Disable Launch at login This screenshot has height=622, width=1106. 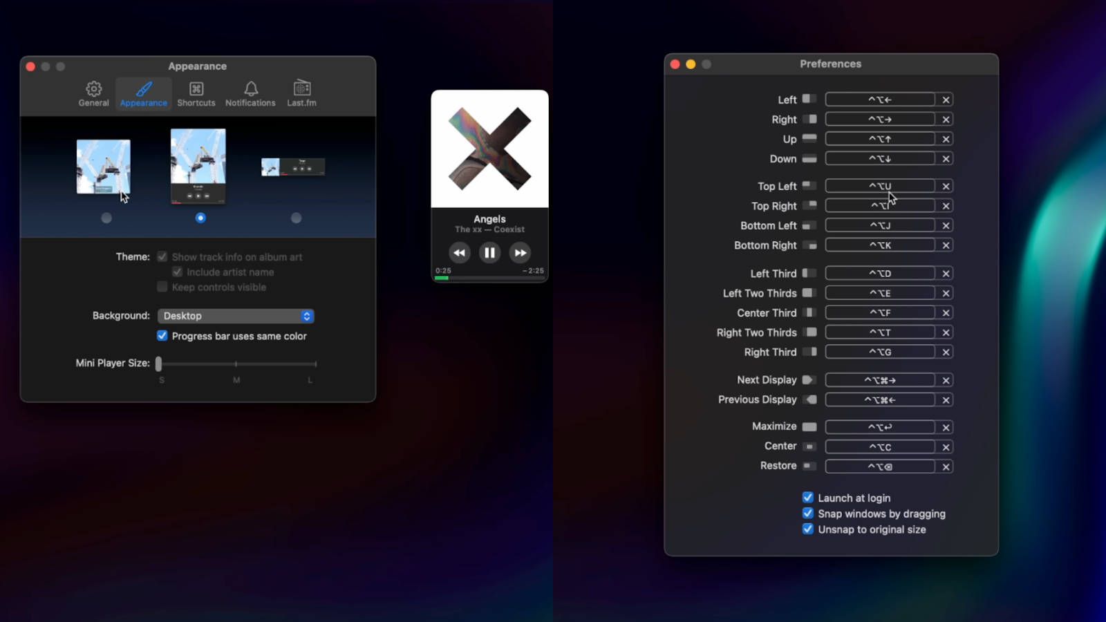click(807, 498)
